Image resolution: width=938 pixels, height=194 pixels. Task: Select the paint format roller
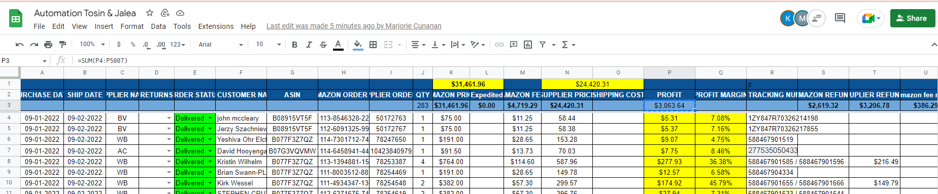pyautogui.click(x=62, y=45)
